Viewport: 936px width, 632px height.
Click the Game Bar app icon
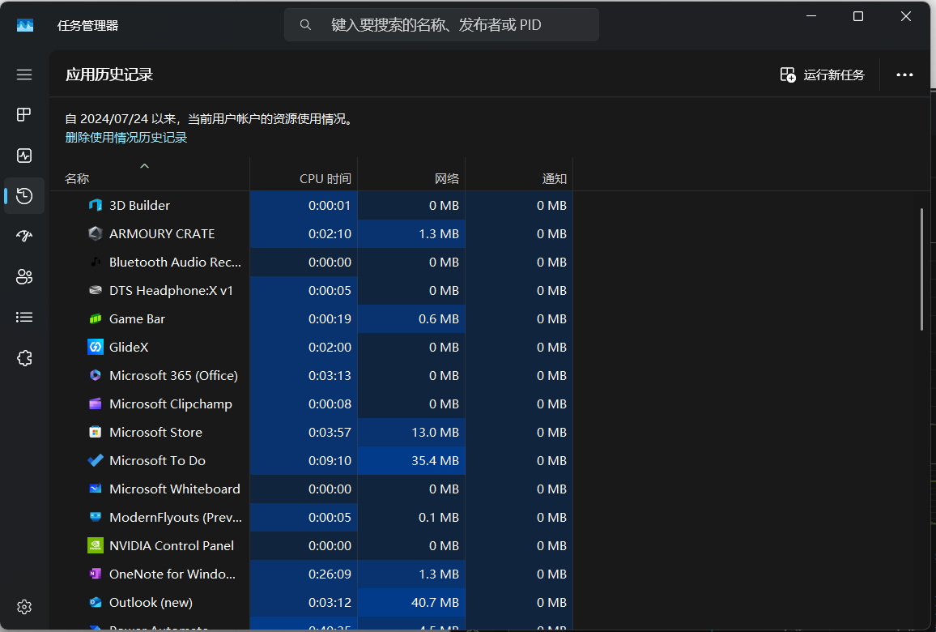pyautogui.click(x=96, y=319)
